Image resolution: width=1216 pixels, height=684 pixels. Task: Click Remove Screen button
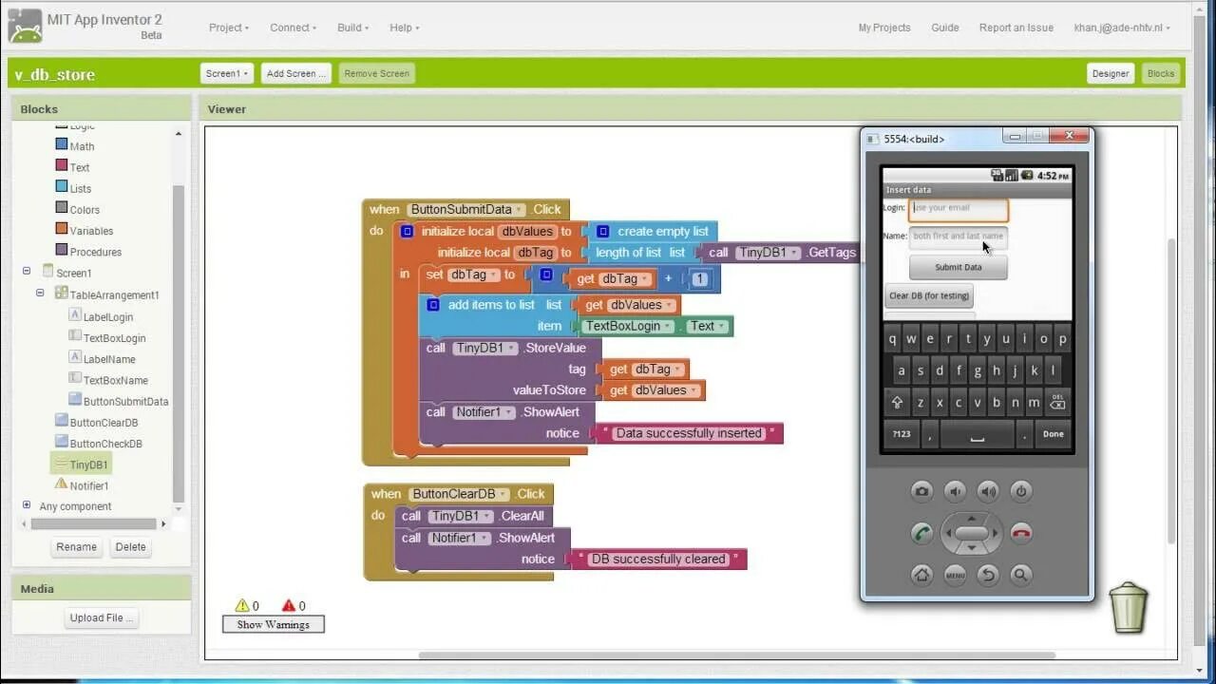377,73
